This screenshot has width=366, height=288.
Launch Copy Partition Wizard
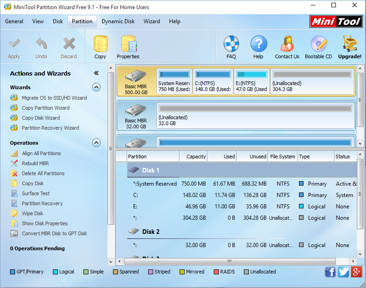[x=46, y=108]
